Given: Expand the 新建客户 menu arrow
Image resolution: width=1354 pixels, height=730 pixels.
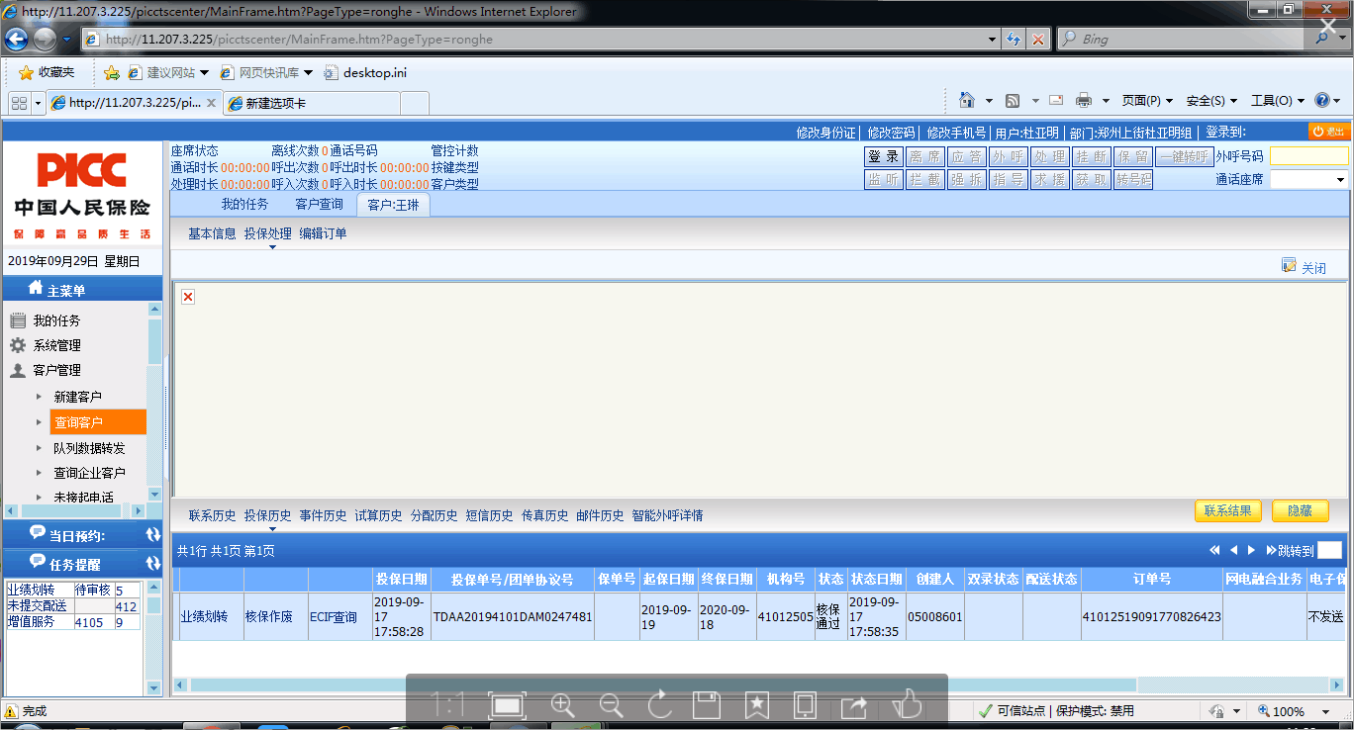Looking at the screenshot, I should [40, 397].
